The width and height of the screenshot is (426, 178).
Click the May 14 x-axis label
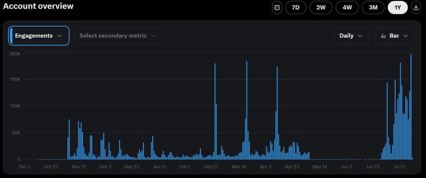tap(320, 167)
